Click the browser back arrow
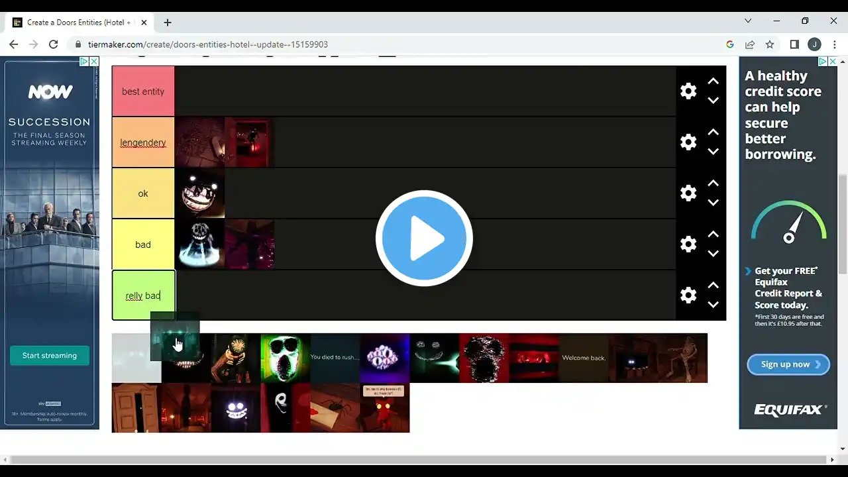The height and width of the screenshot is (477, 848). (x=13, y=44)
